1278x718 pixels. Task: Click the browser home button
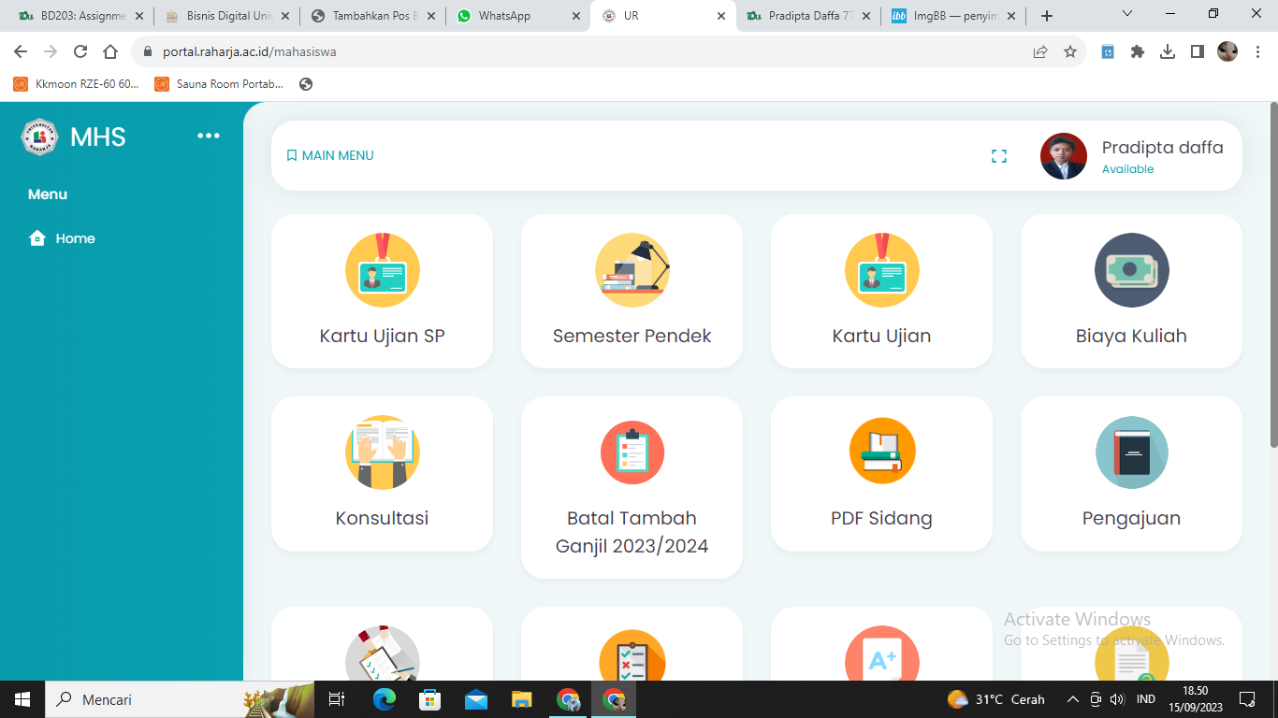(110, 52)
